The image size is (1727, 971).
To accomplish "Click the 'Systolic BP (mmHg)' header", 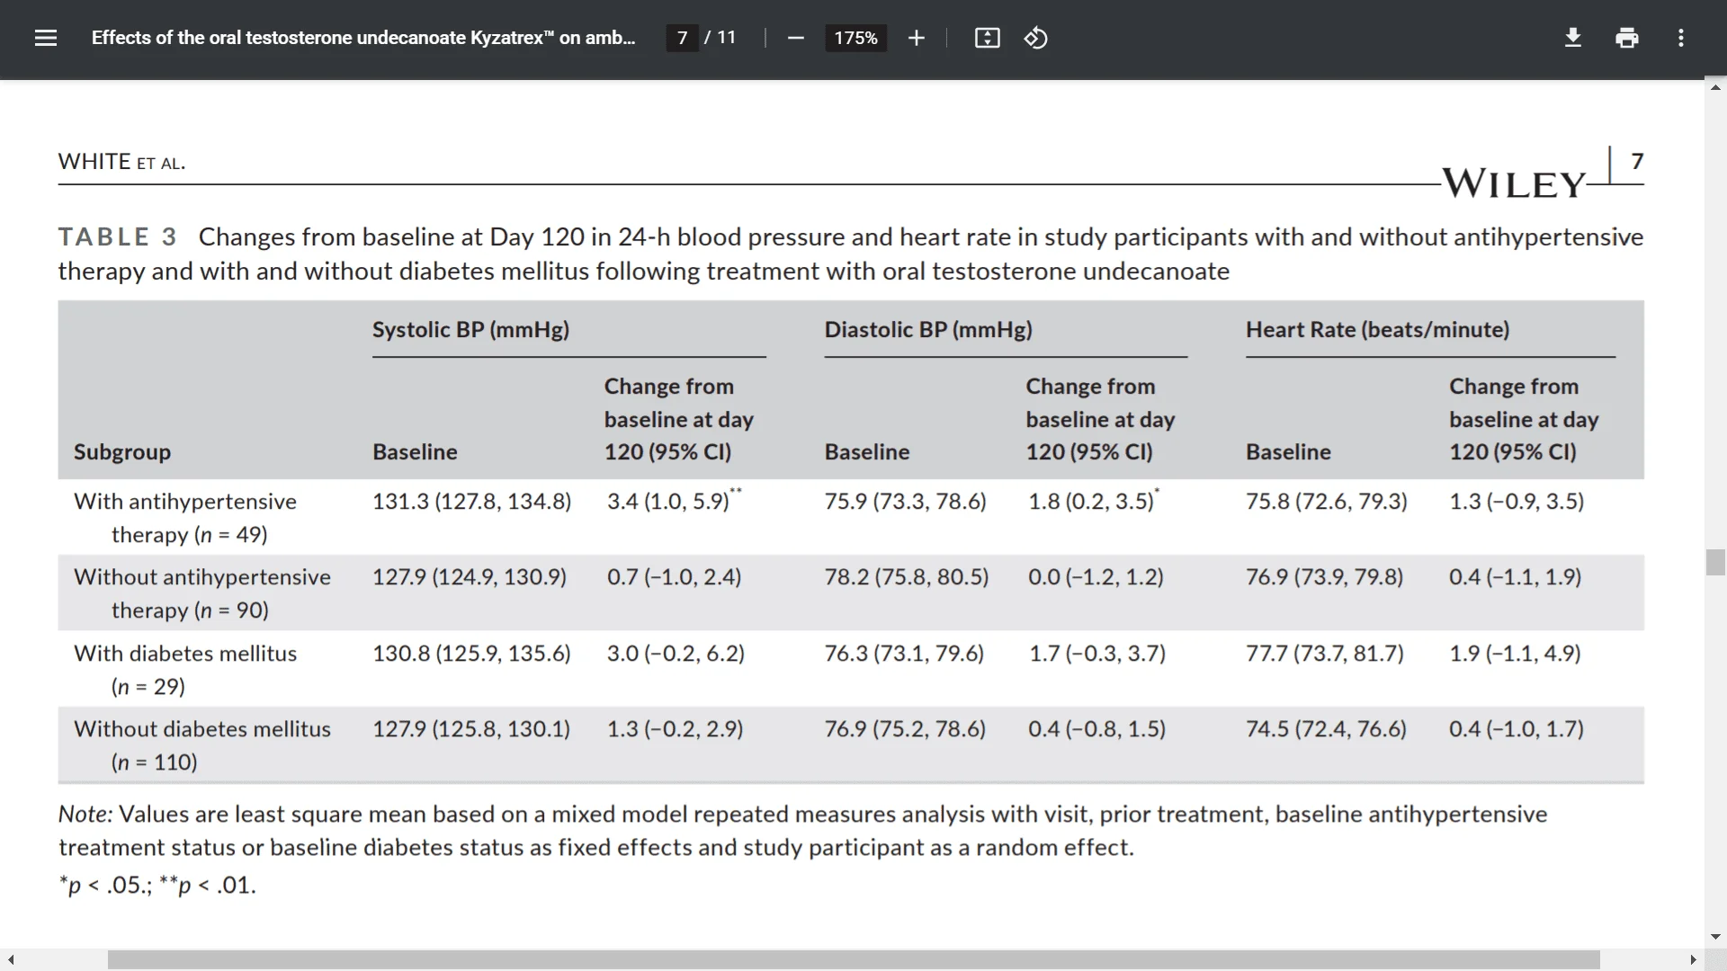I will 470,329.
